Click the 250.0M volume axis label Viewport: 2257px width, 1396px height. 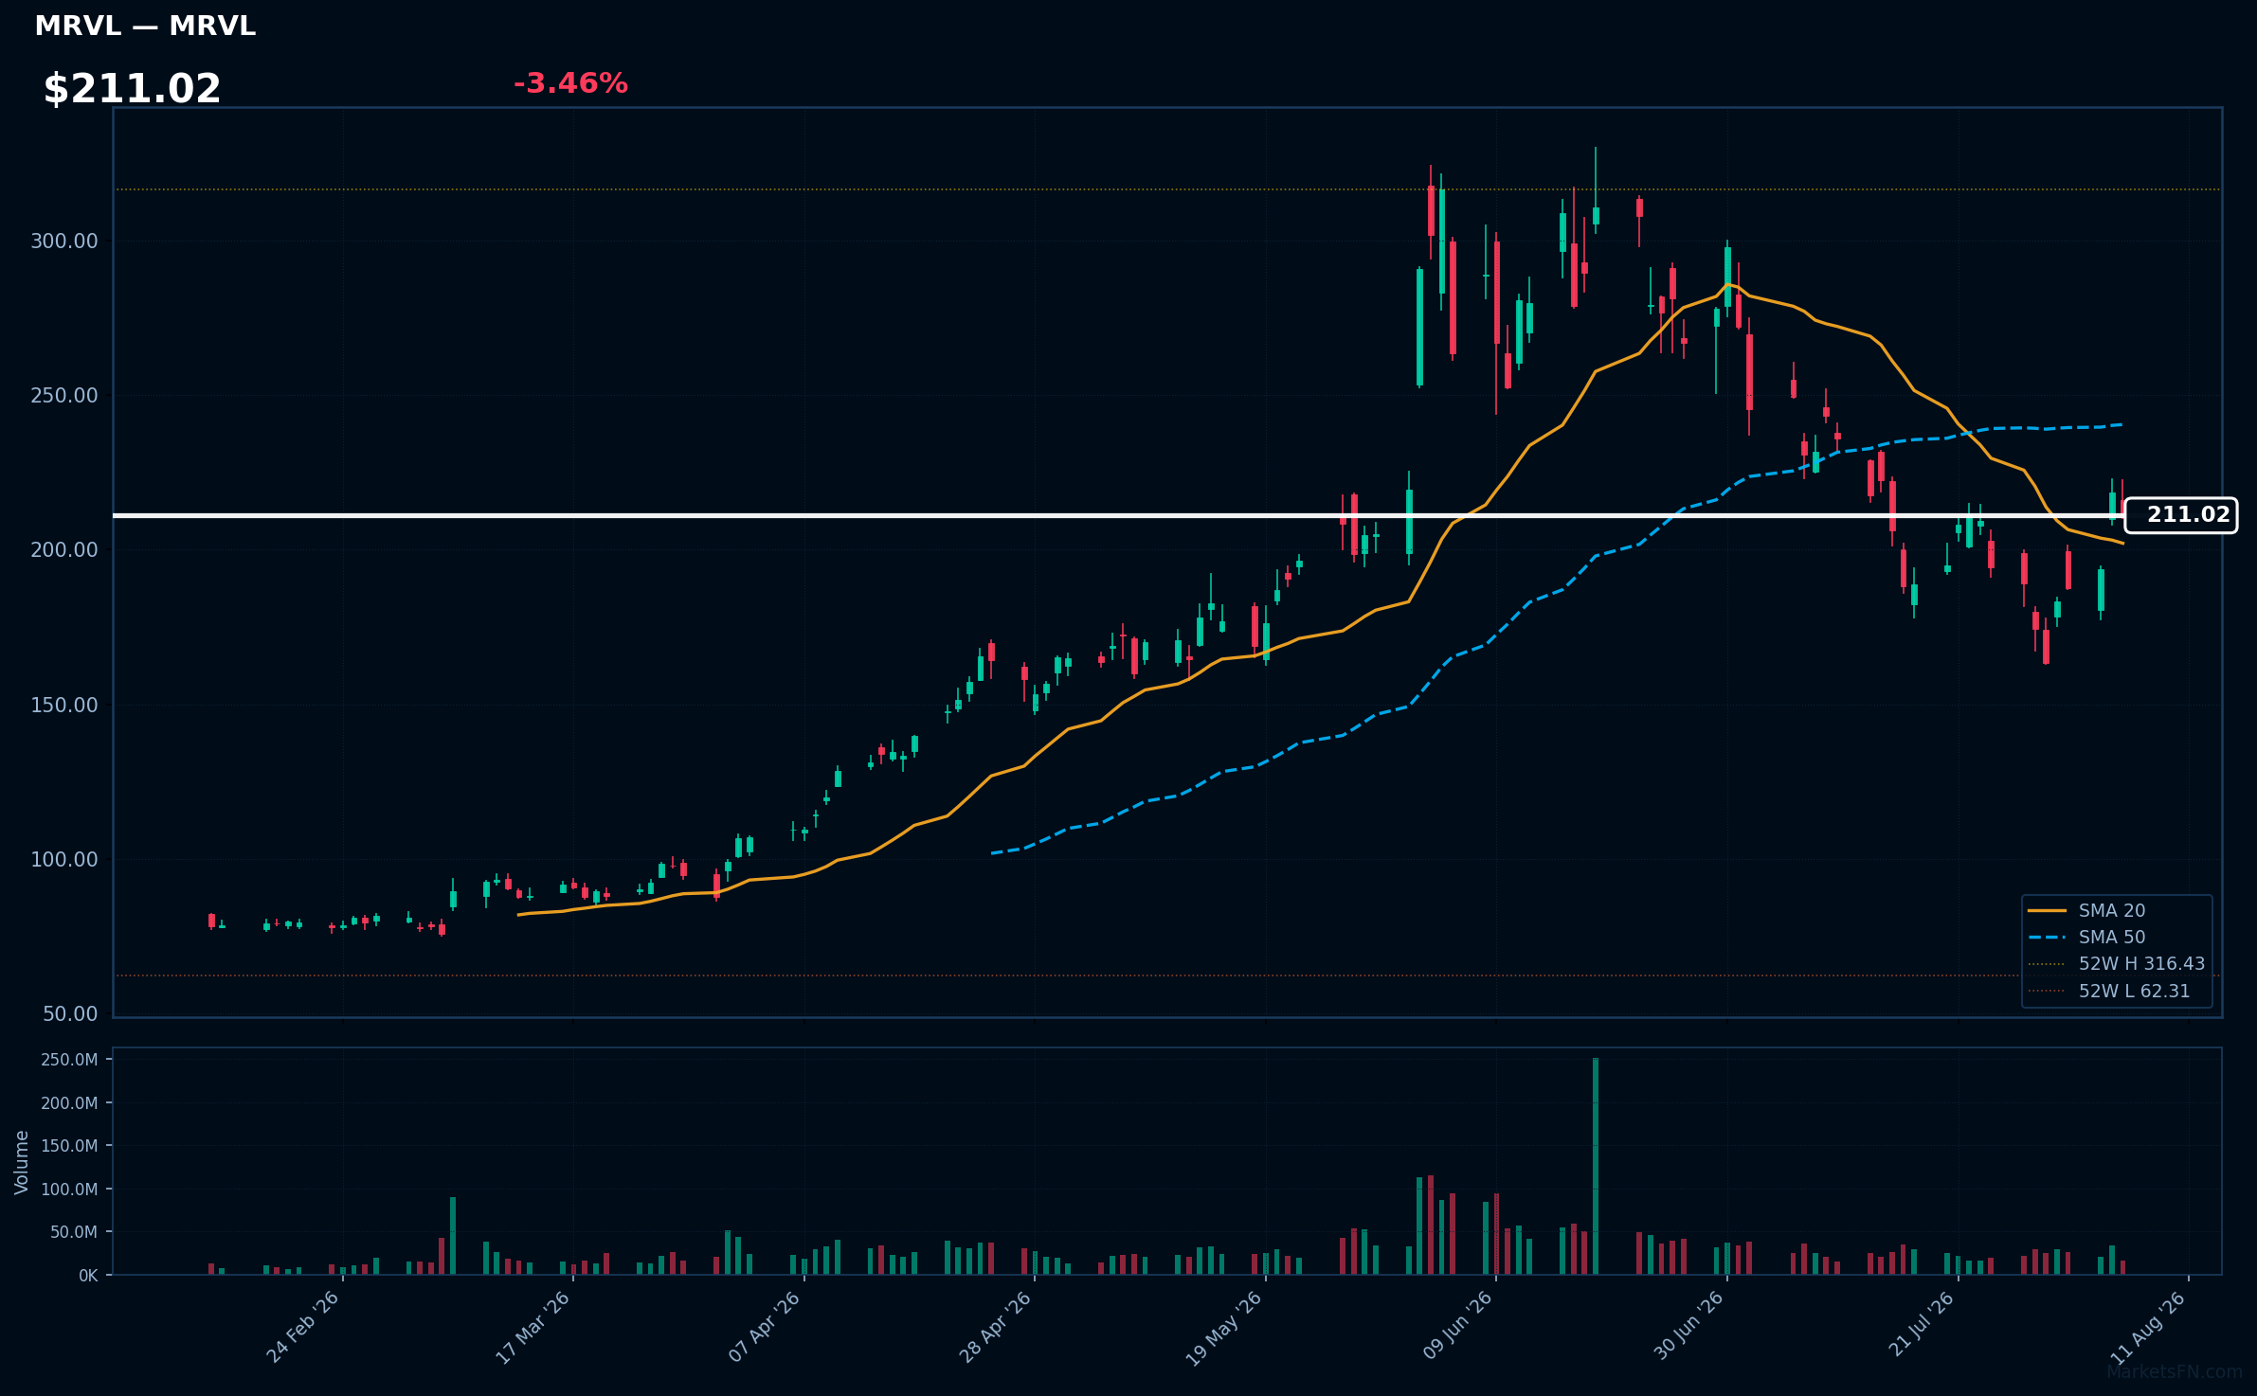69,1060
